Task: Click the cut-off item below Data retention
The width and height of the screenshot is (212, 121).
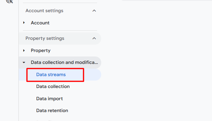Action: click(45, 120)
